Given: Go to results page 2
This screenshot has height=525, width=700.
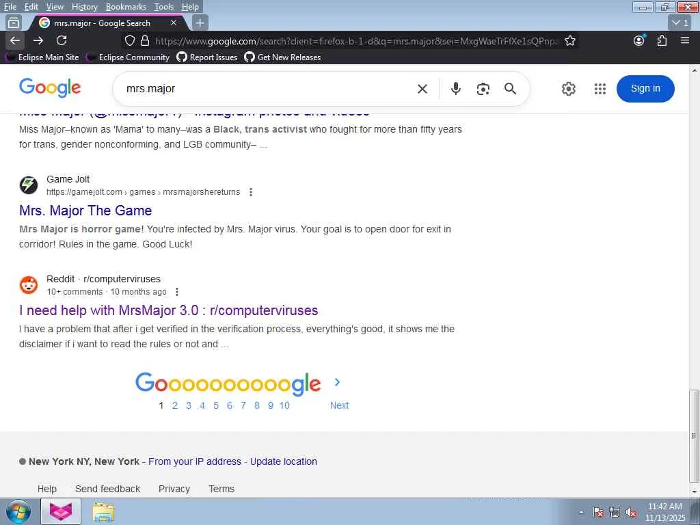Looking at the screenshot, I should [x=174, y=405].
